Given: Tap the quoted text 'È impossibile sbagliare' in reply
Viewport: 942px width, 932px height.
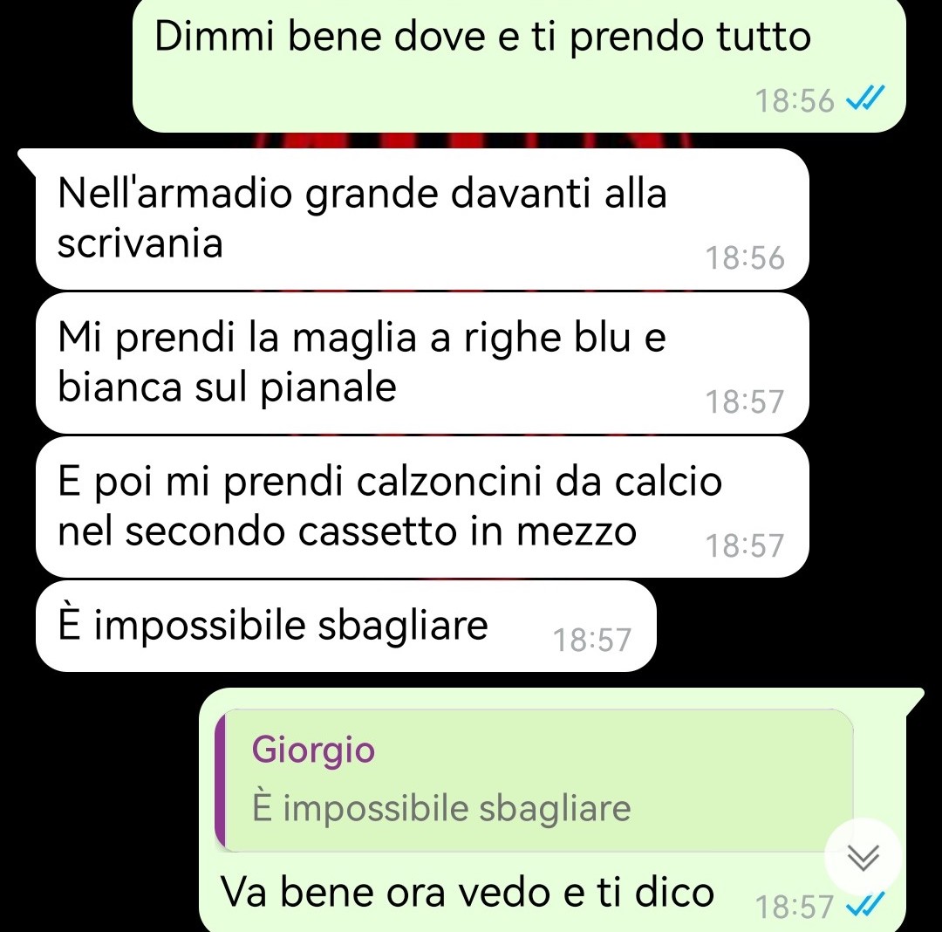Looking at the screenshot, I should pyautogui.click(x=441, y=807).
